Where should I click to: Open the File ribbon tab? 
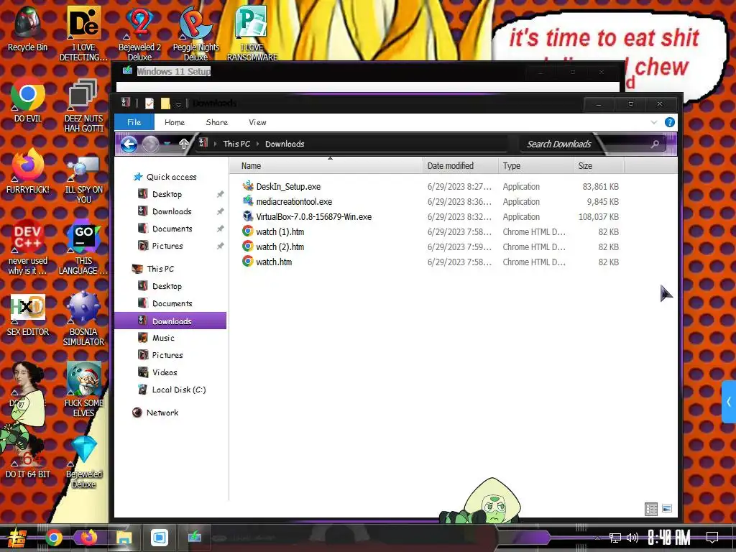coord(134,122)
